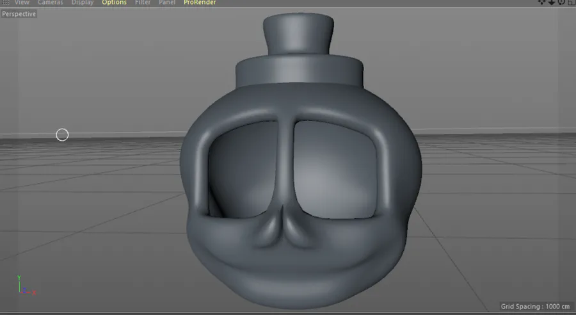Open the Panel menu
Viewport: 576px width, 315px height.
tap(167, 2)
